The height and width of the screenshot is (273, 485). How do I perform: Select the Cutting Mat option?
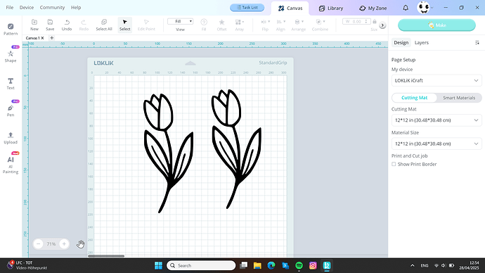coord(414,98)
